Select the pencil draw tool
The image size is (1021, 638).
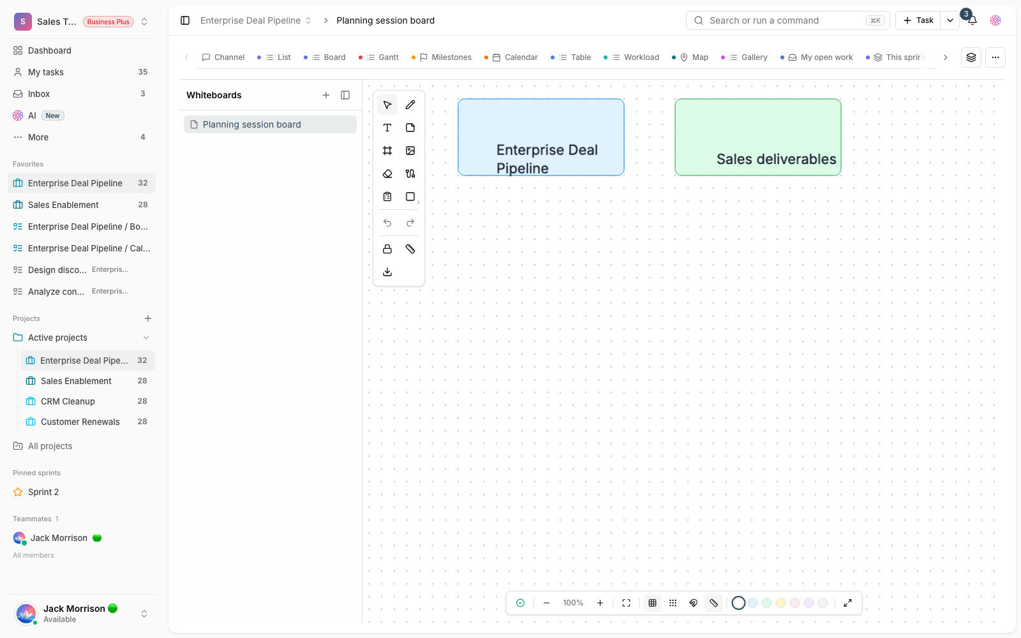[410, 105]
